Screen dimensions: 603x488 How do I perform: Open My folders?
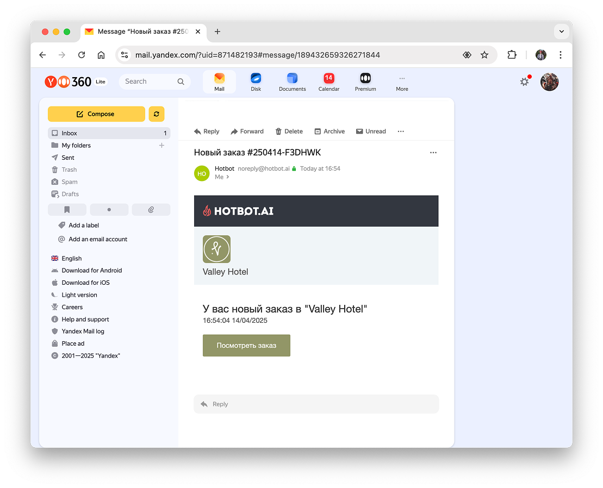(x=76, y=145)
